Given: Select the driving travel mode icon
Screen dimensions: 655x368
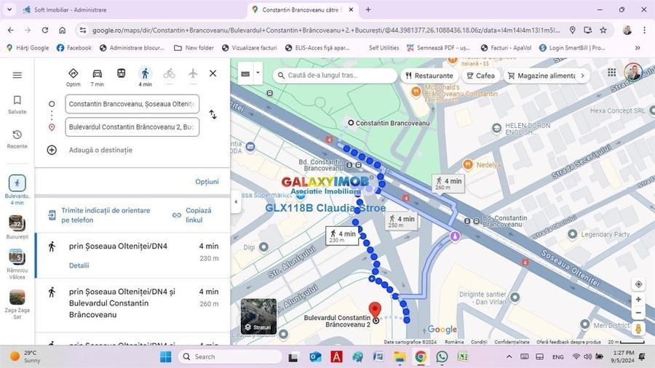Looking at the screenshot, I should point(97,74).
